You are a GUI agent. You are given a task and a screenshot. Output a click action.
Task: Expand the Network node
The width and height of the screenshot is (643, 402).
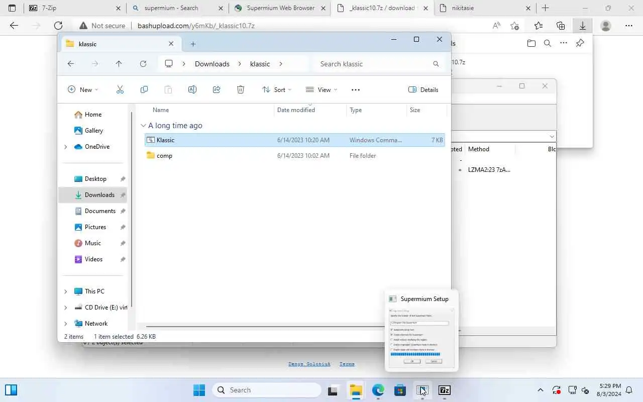[65, 324]
